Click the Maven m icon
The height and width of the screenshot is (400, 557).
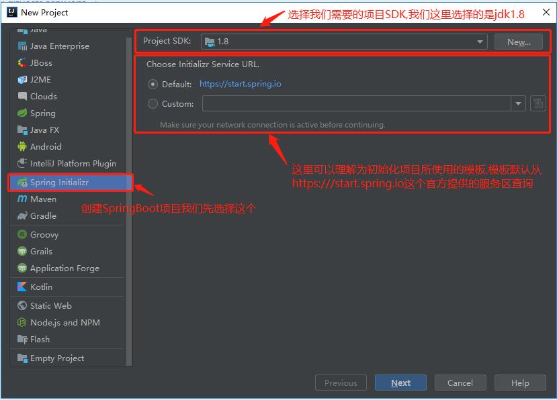(x=22, y=199)
